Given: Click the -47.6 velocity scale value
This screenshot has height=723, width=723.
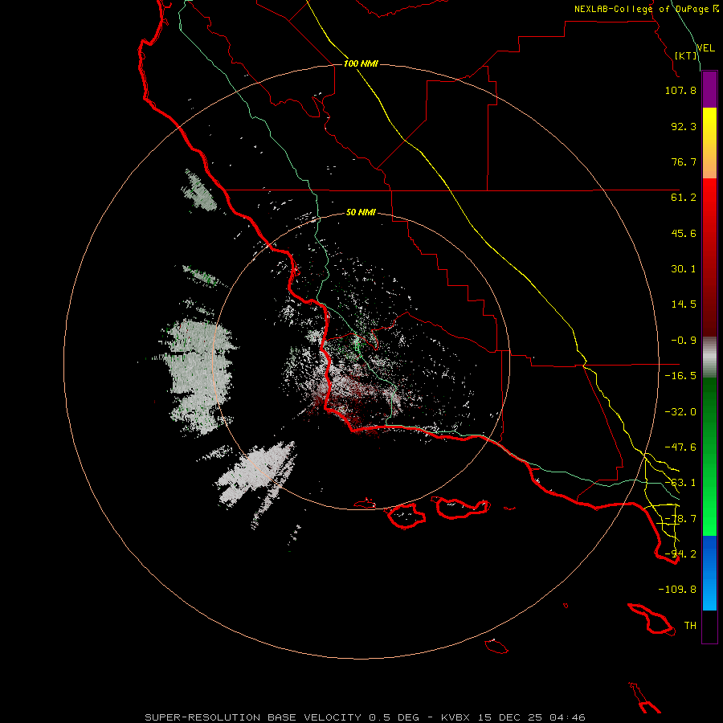Looking at the screenshot, I should (x=680, y=447).
